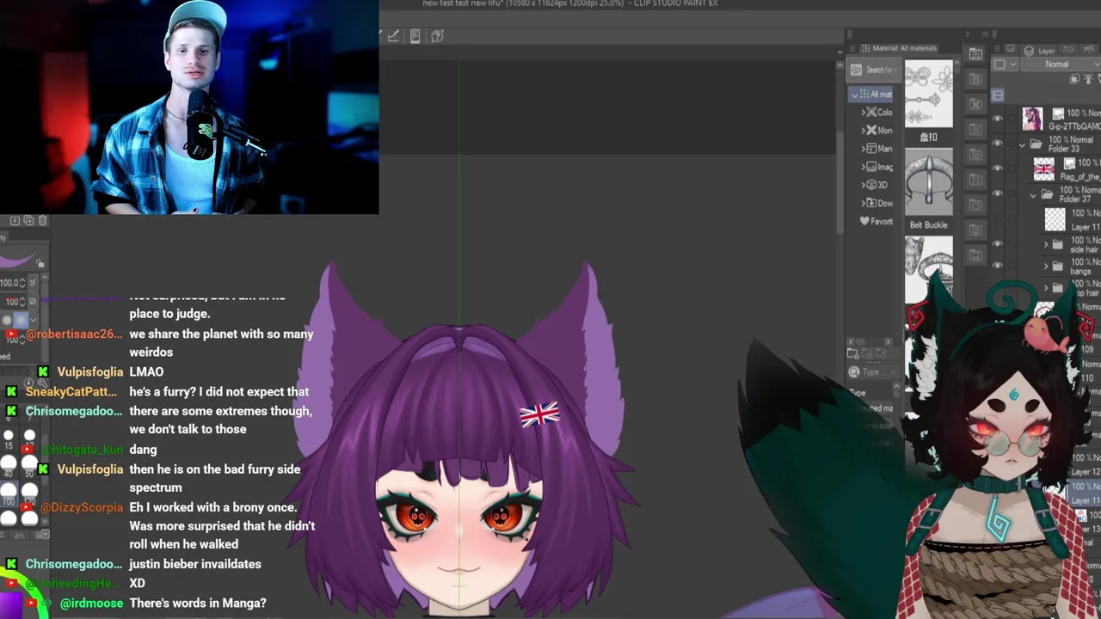Hide the Flag_of_the layer
Viewport: 1101px width, 619px height.
pyautogui.click(x=998, y=169)
